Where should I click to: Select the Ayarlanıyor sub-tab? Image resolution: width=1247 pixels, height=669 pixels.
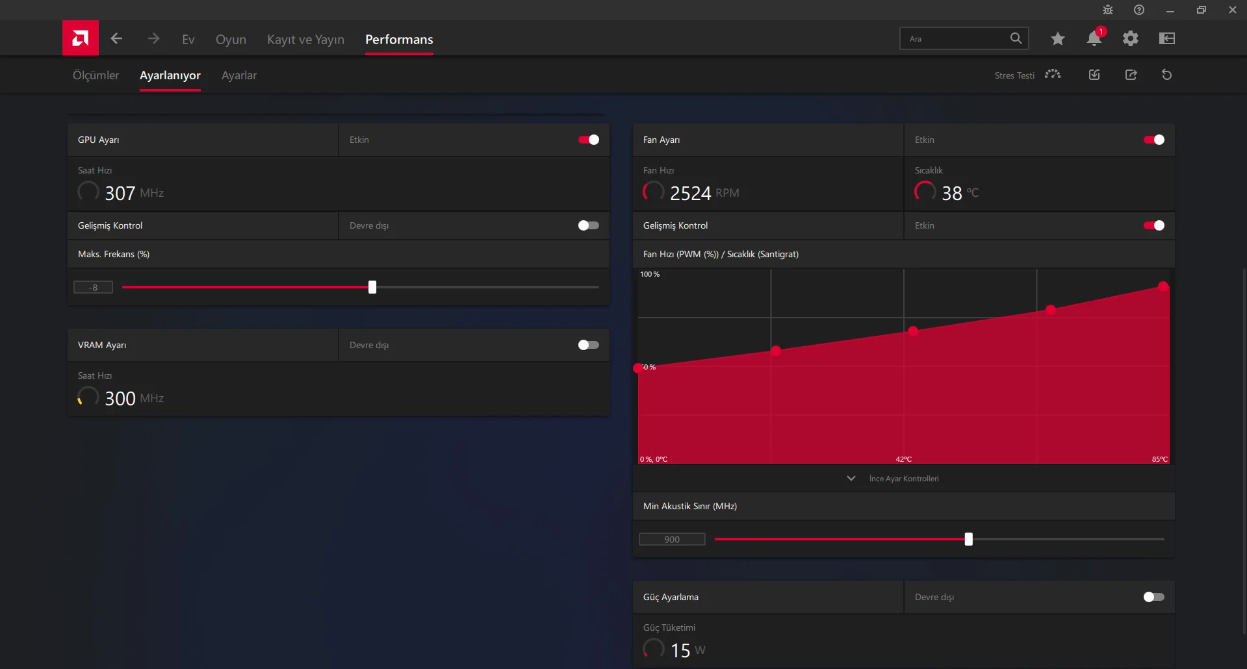(170, 75)
